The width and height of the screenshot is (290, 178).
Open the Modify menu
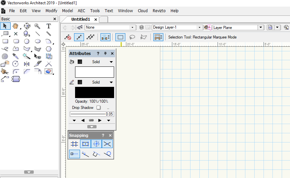pyautogui.click(x=51, y=11)
